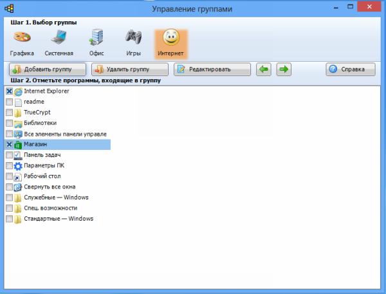This screenshot has width=386, height=294.
Task: Click the control panel elements icon
Action: pos(18,134)
